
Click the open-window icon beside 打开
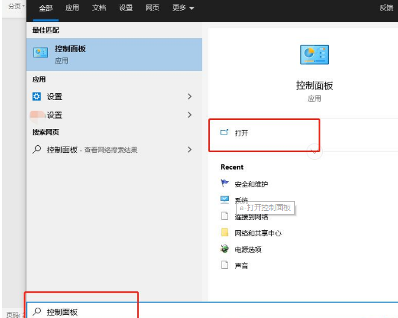click(x=224, y=132)
